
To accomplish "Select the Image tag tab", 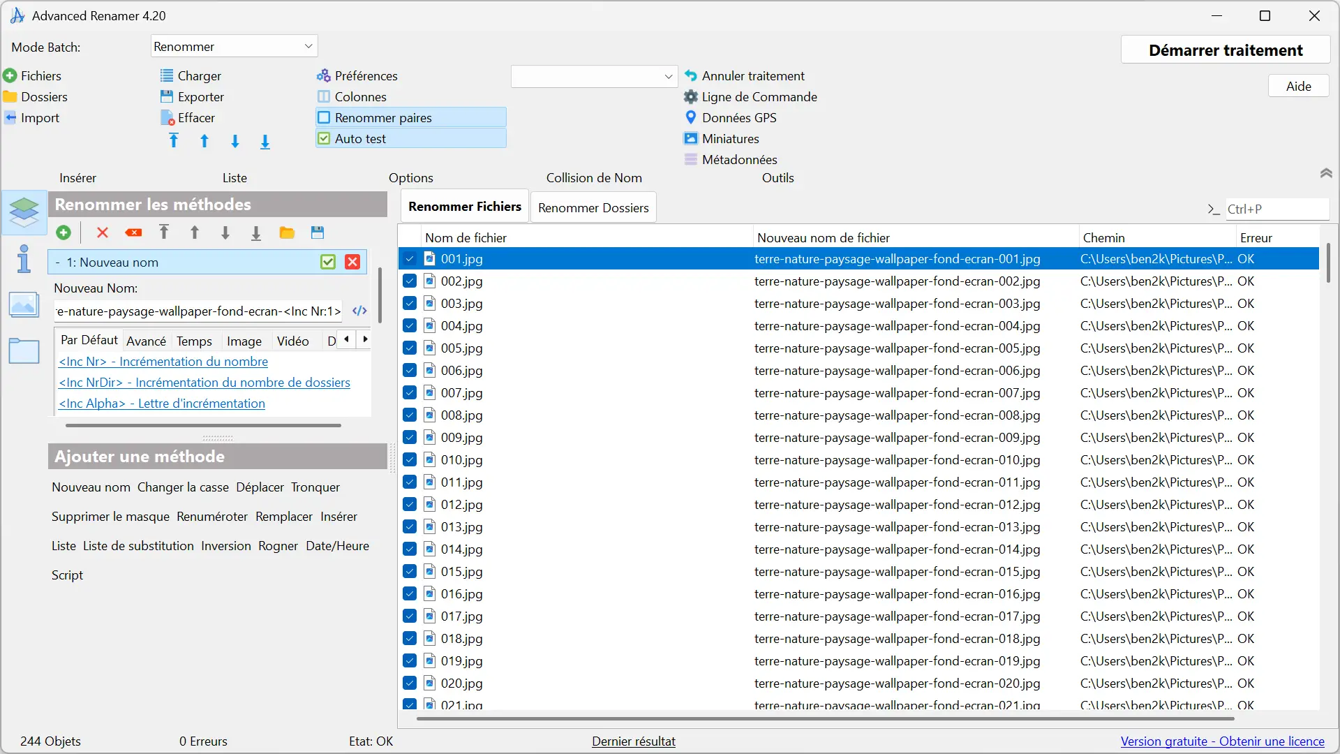I will (244, 341).
